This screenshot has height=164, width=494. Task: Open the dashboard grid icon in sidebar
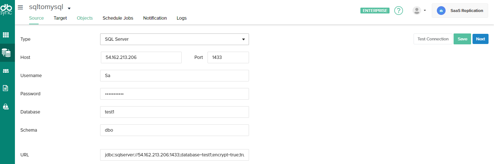pyautogui.click(x=6, y=35)
